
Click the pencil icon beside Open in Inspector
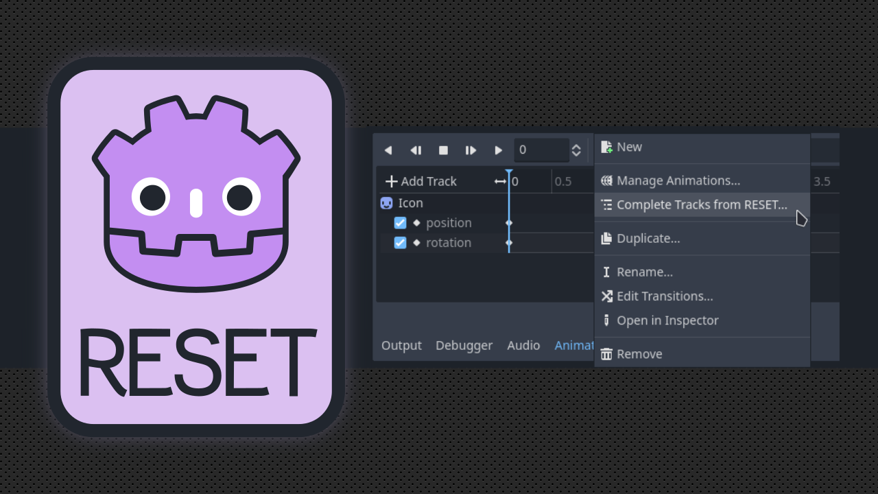click(x=606, y=320)
